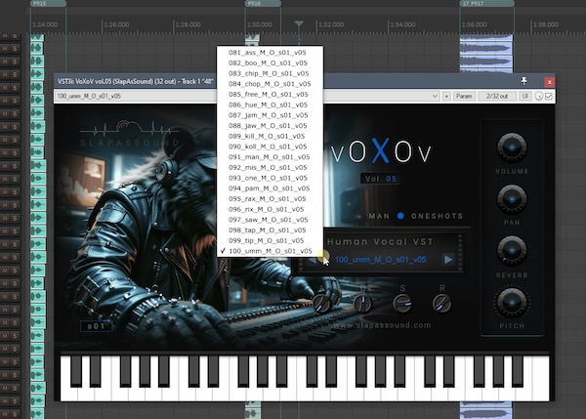Click the Release (R) envelope knob

(x=441, y=303)
